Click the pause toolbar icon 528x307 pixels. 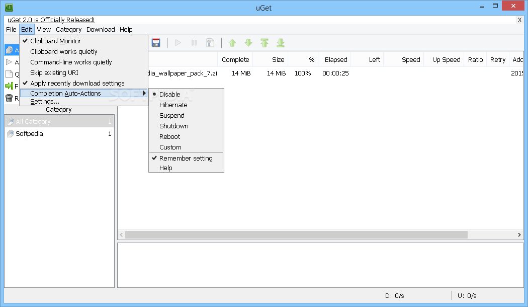tap(194, 43)
